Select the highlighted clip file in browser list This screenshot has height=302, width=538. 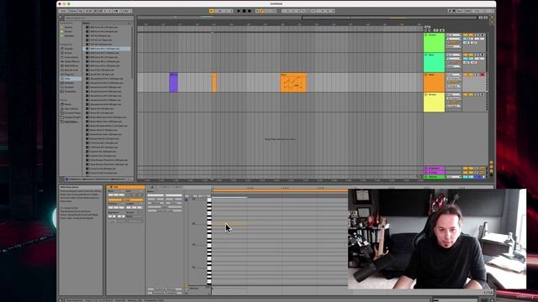coord(107,49)
